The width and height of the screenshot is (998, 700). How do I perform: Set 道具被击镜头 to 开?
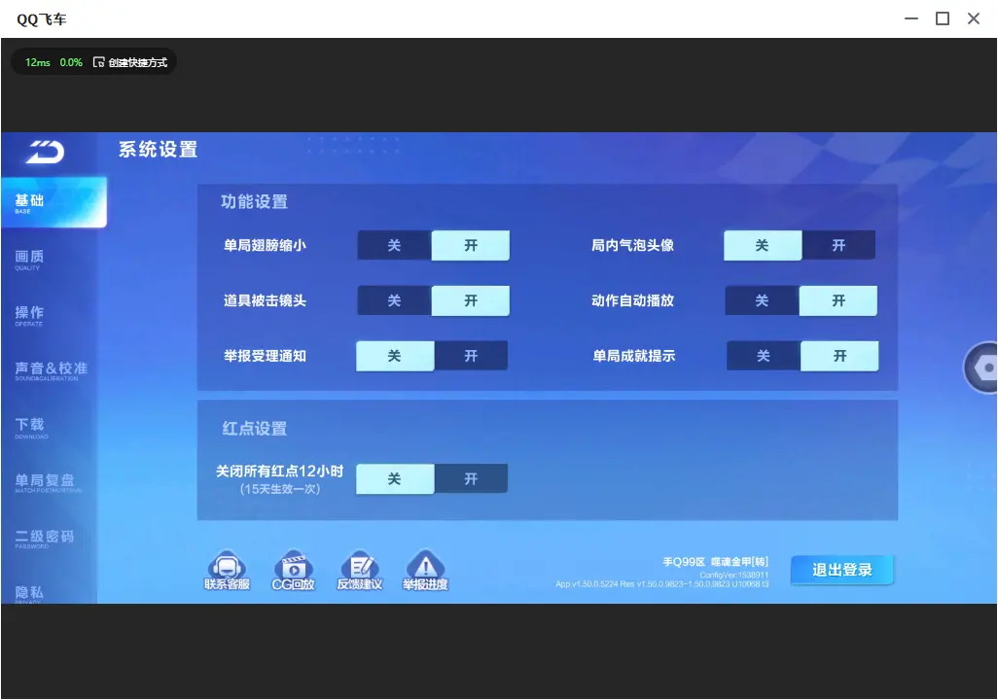pyautogui.click(x=471, y=301)
